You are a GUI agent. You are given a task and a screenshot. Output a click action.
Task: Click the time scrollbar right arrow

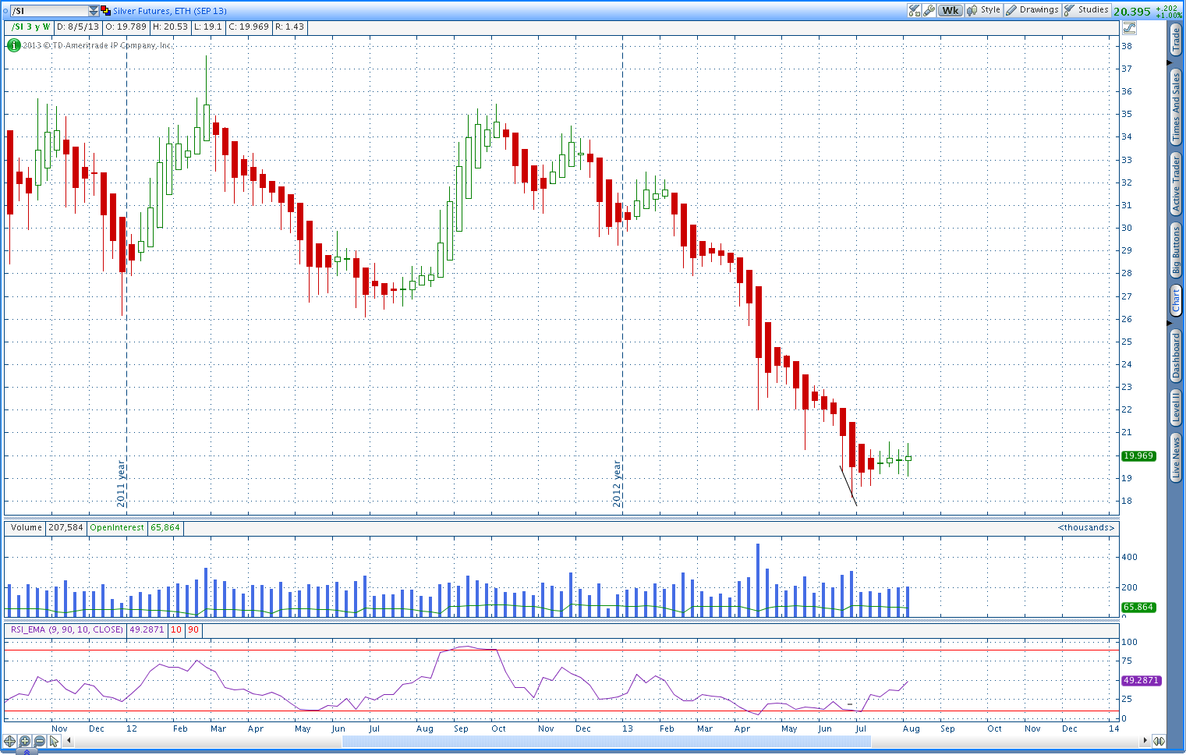click(1145, 741)
